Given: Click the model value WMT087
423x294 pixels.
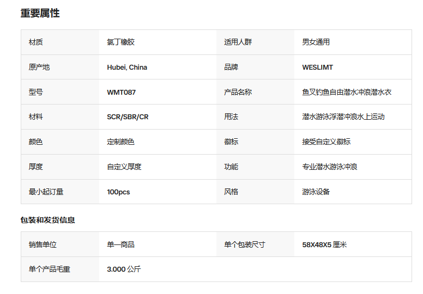Looking at the screenshot, I should coord(121,93).
